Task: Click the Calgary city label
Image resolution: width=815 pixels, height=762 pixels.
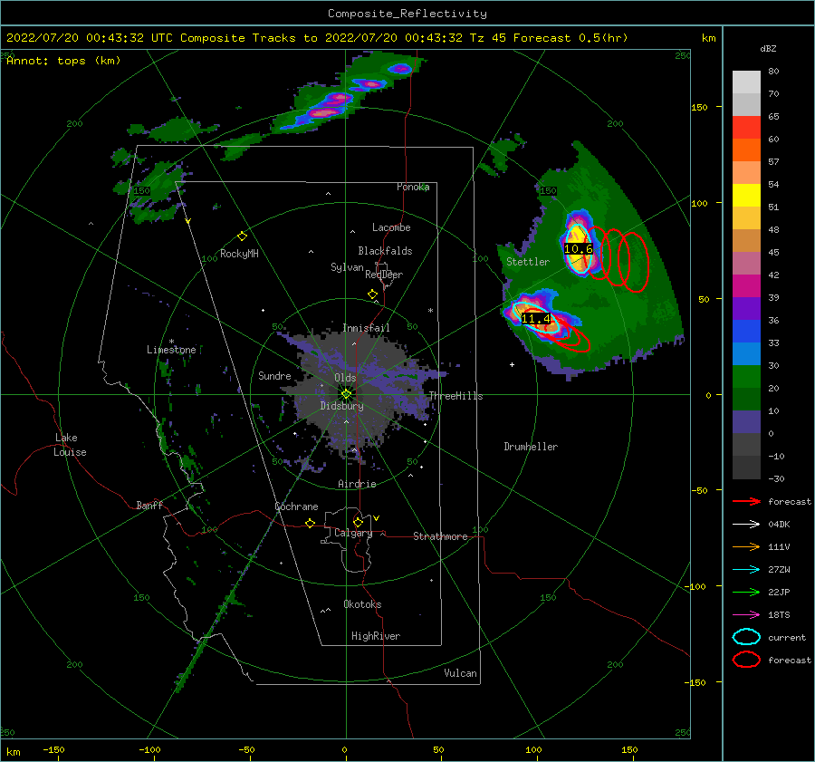Action: click(353, 533)
